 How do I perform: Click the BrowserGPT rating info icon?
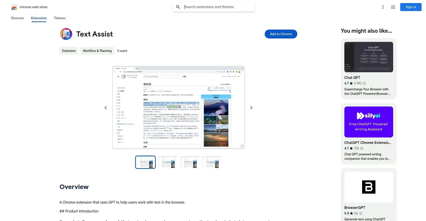361,213
